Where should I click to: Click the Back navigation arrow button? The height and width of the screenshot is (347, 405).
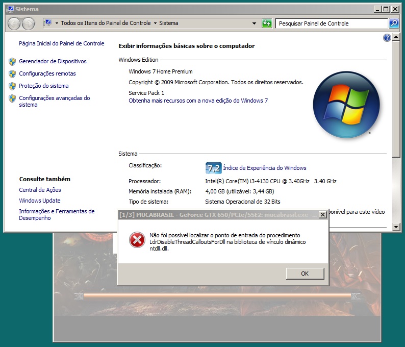[x=14, y=23]
